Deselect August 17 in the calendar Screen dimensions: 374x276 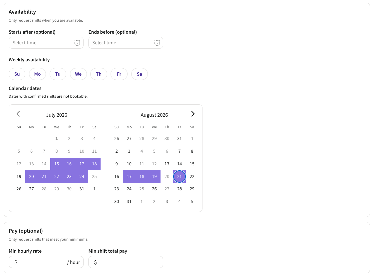[129, 176]
